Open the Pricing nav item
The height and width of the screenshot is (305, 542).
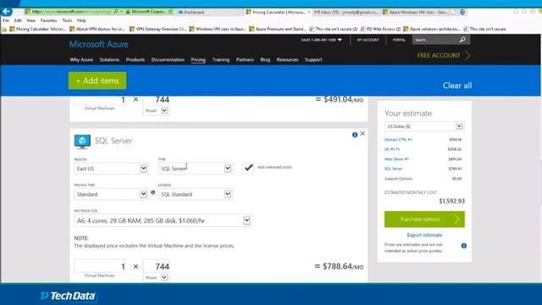pyautogui.click(x=198, y=59)
